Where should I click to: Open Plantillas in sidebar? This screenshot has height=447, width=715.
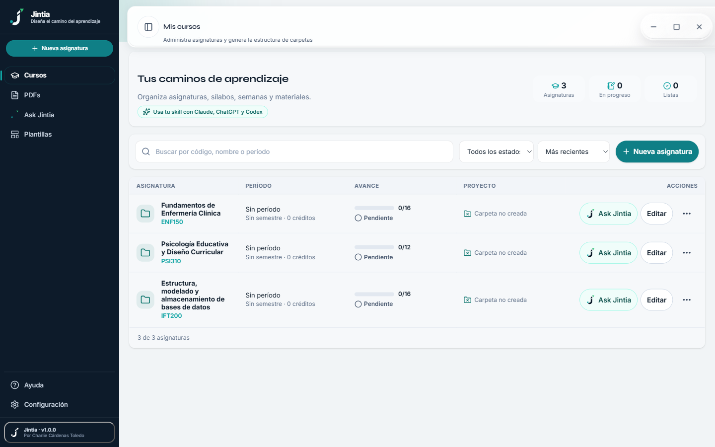tap(60, 134)
